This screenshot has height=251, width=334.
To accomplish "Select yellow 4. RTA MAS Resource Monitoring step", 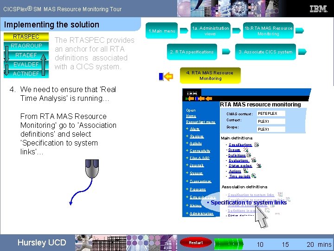I will 210,76.
